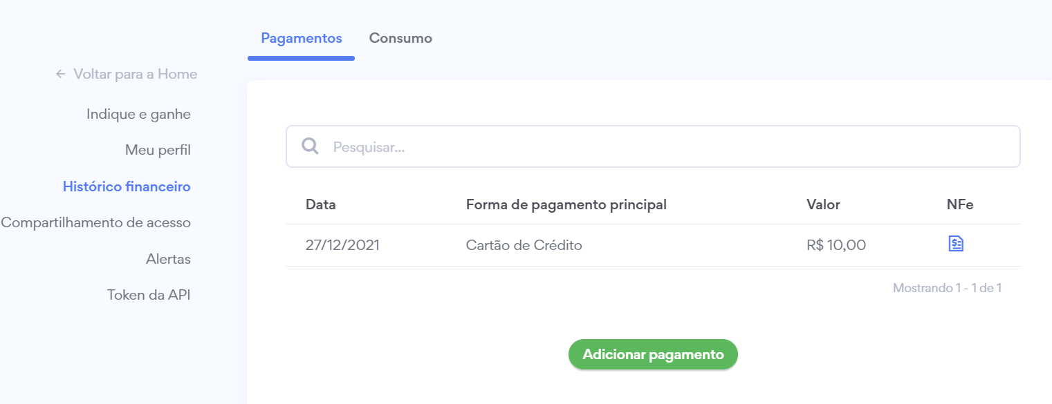Click the magnifying glass search icon

[311, 146]
